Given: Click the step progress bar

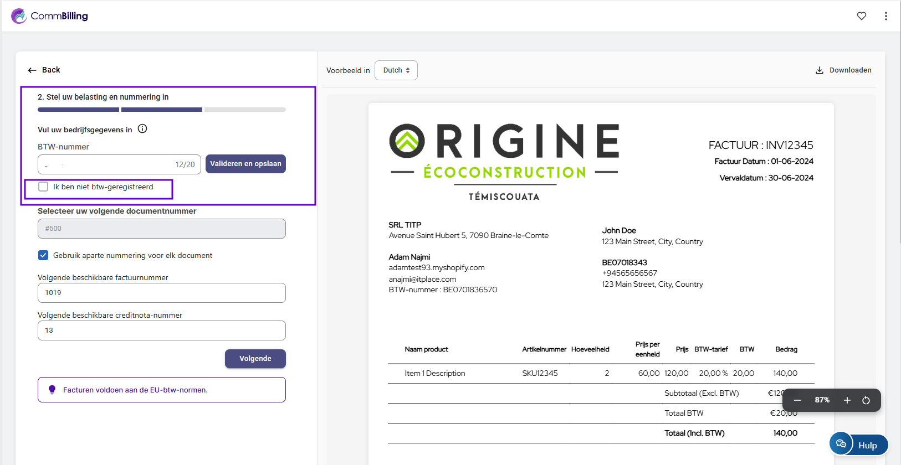Looking at the screenshot, I should coord(161,110).
